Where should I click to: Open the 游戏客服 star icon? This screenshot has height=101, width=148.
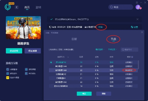tap(26, 69)
